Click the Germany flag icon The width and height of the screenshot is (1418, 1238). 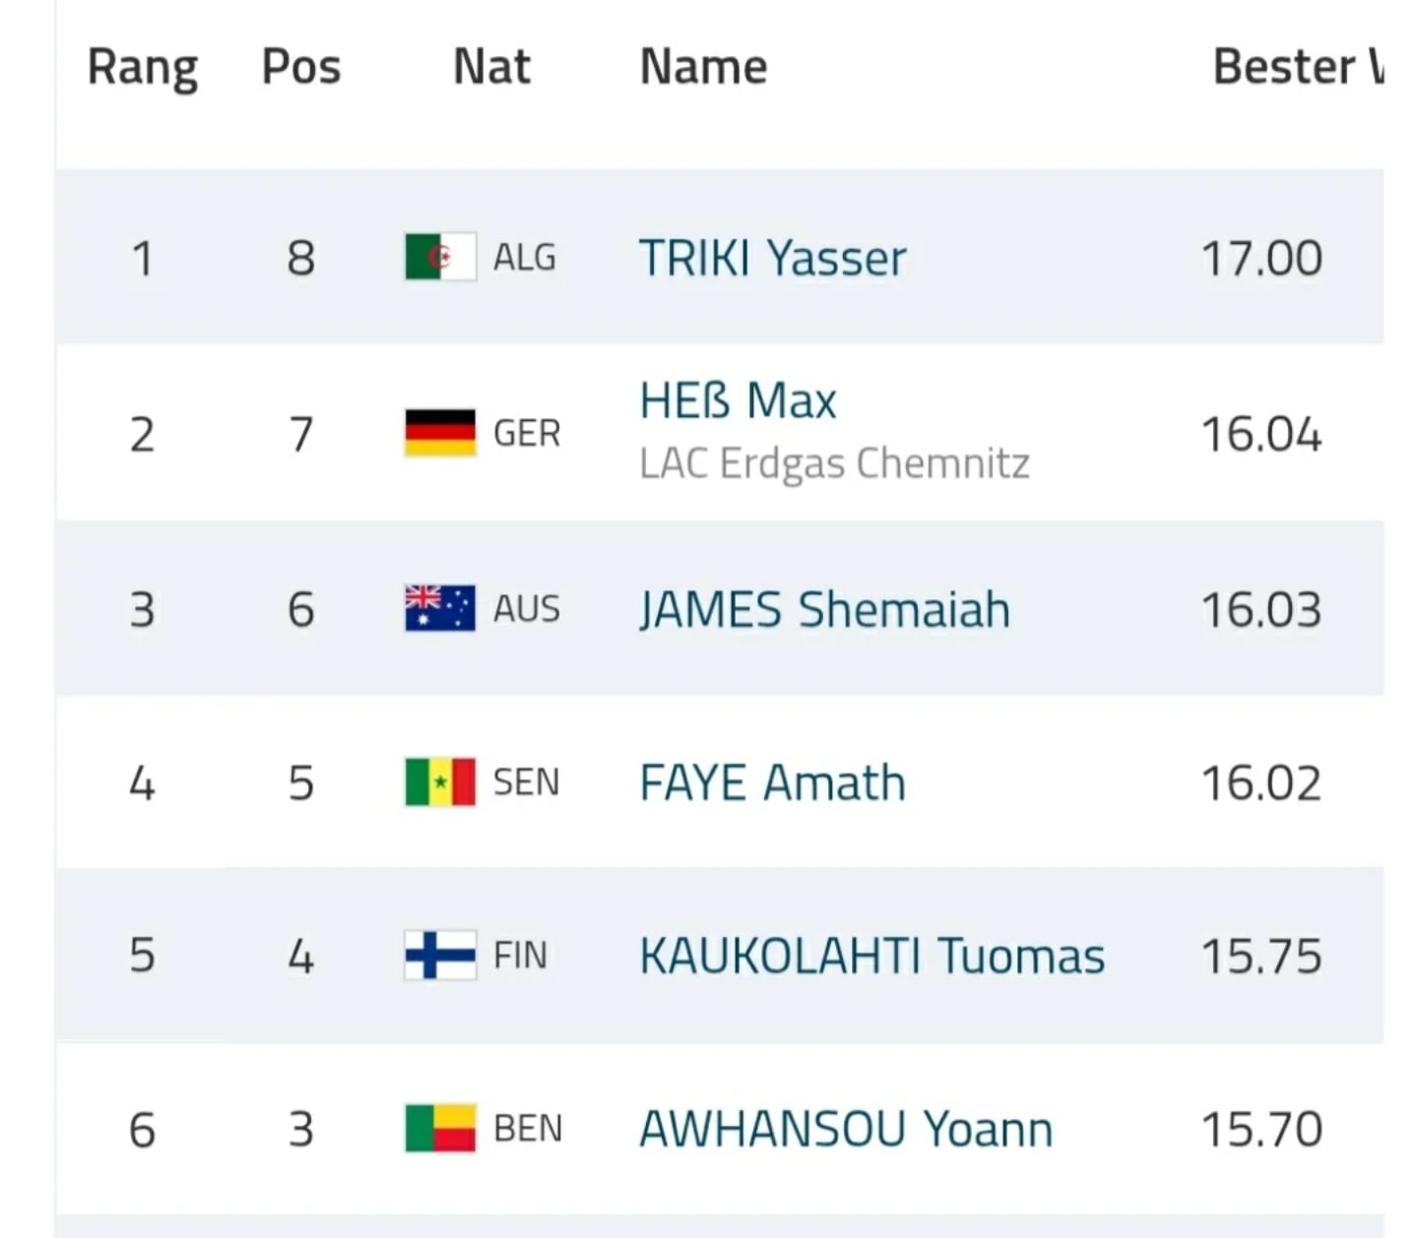click(440, 433)
